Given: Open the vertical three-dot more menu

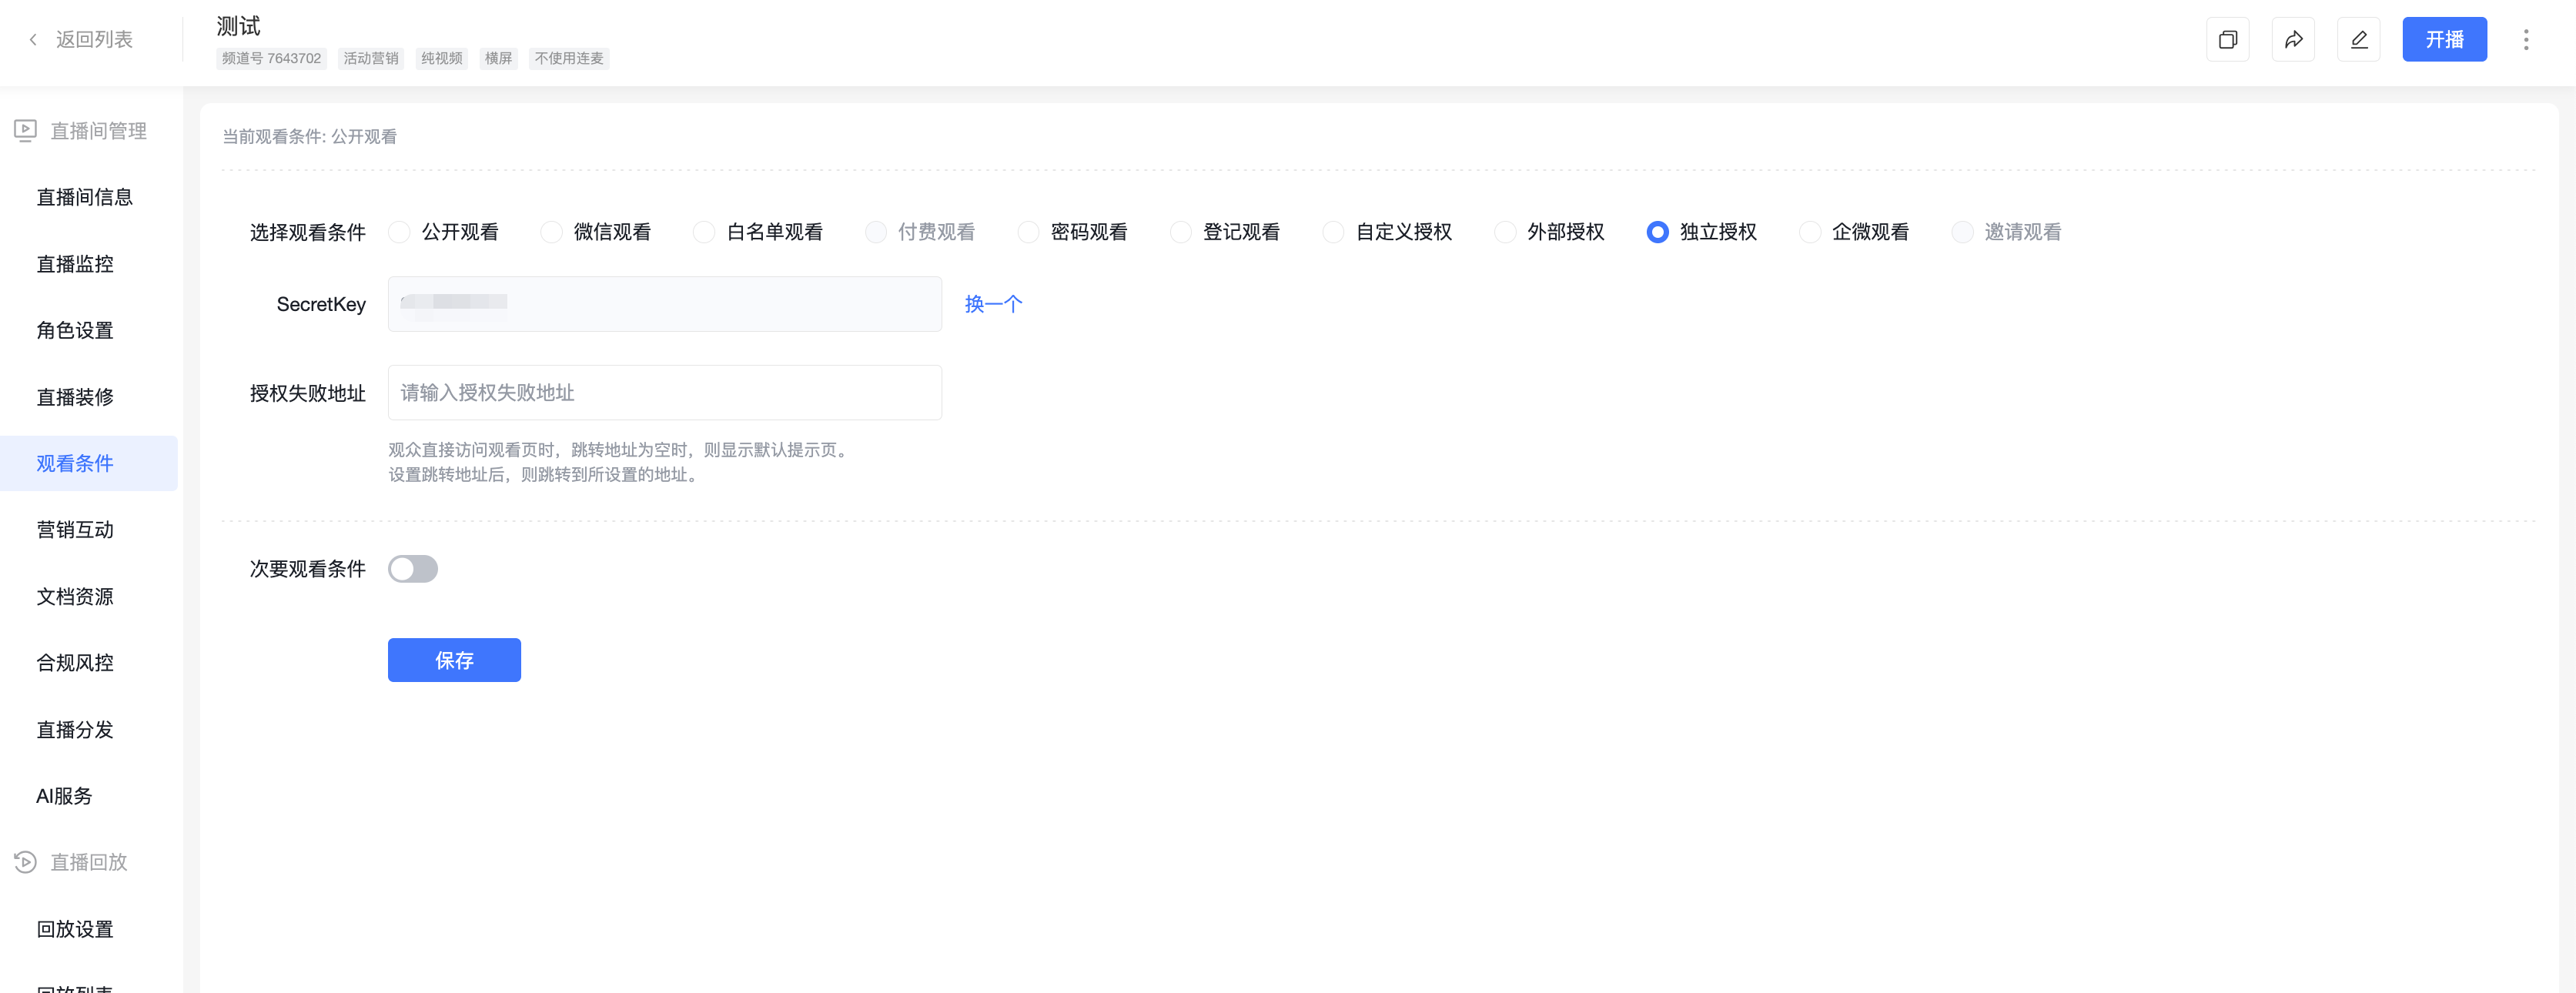Looking at the screenshot, I should 2525,40.
